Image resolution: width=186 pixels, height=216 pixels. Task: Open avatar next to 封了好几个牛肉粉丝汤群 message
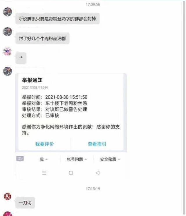(x=8, y=32)
